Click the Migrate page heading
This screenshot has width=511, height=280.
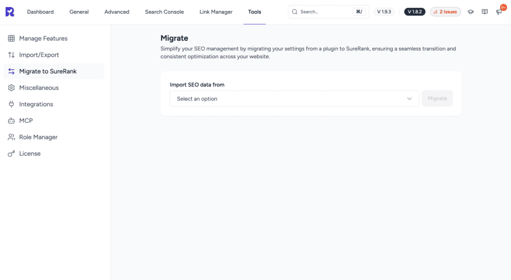[x=174, y=38]
